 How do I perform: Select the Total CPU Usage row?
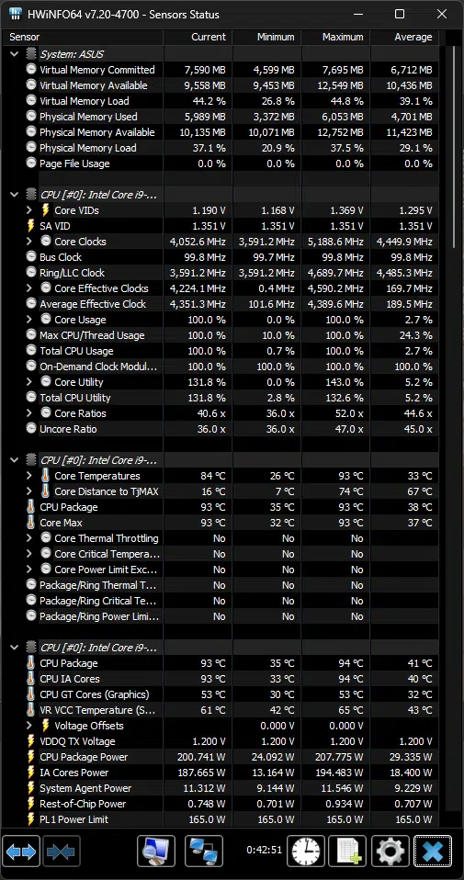[223, 351]
